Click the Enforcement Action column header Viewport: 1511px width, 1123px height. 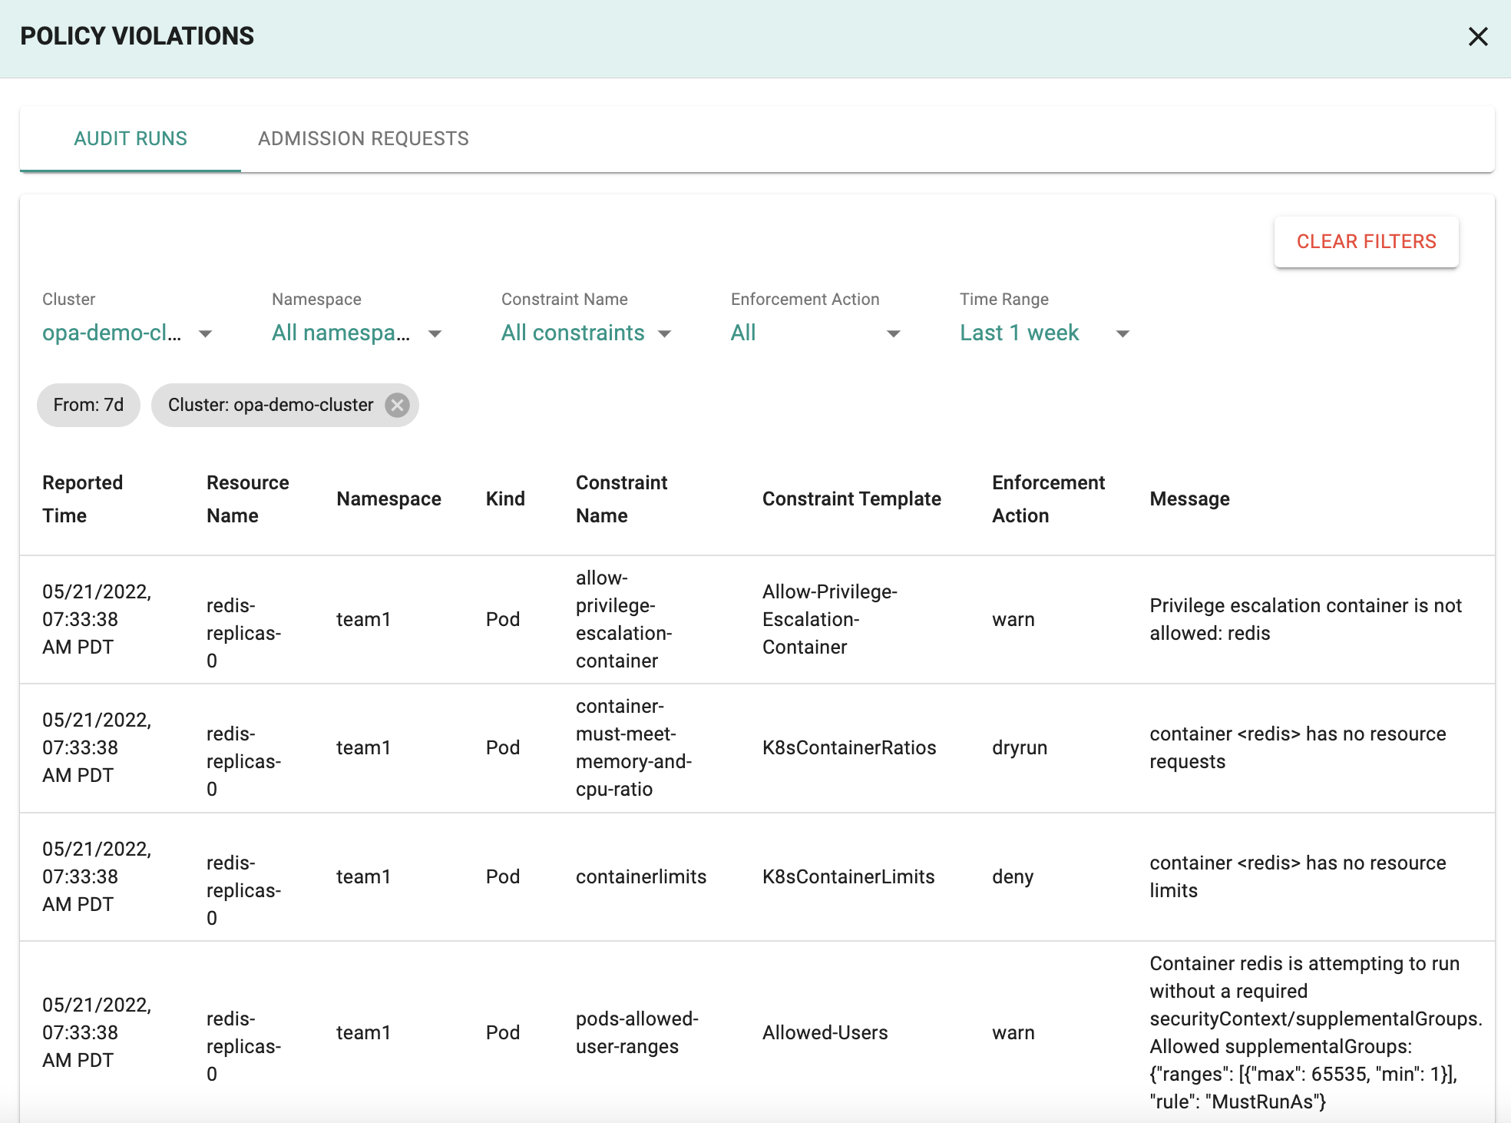point(1047,499)
